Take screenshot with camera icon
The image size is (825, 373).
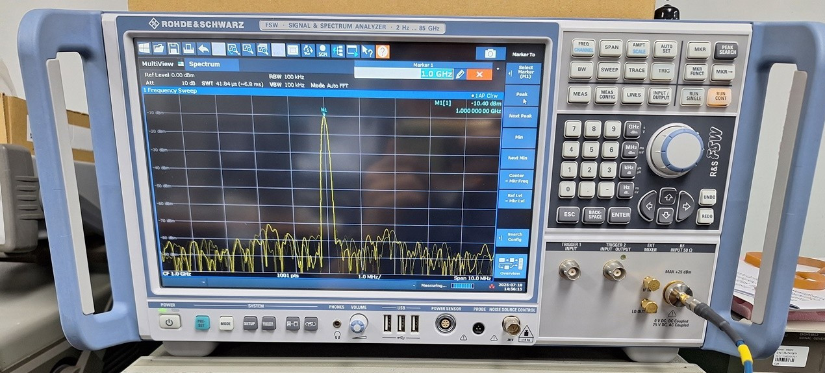[490, 54]
